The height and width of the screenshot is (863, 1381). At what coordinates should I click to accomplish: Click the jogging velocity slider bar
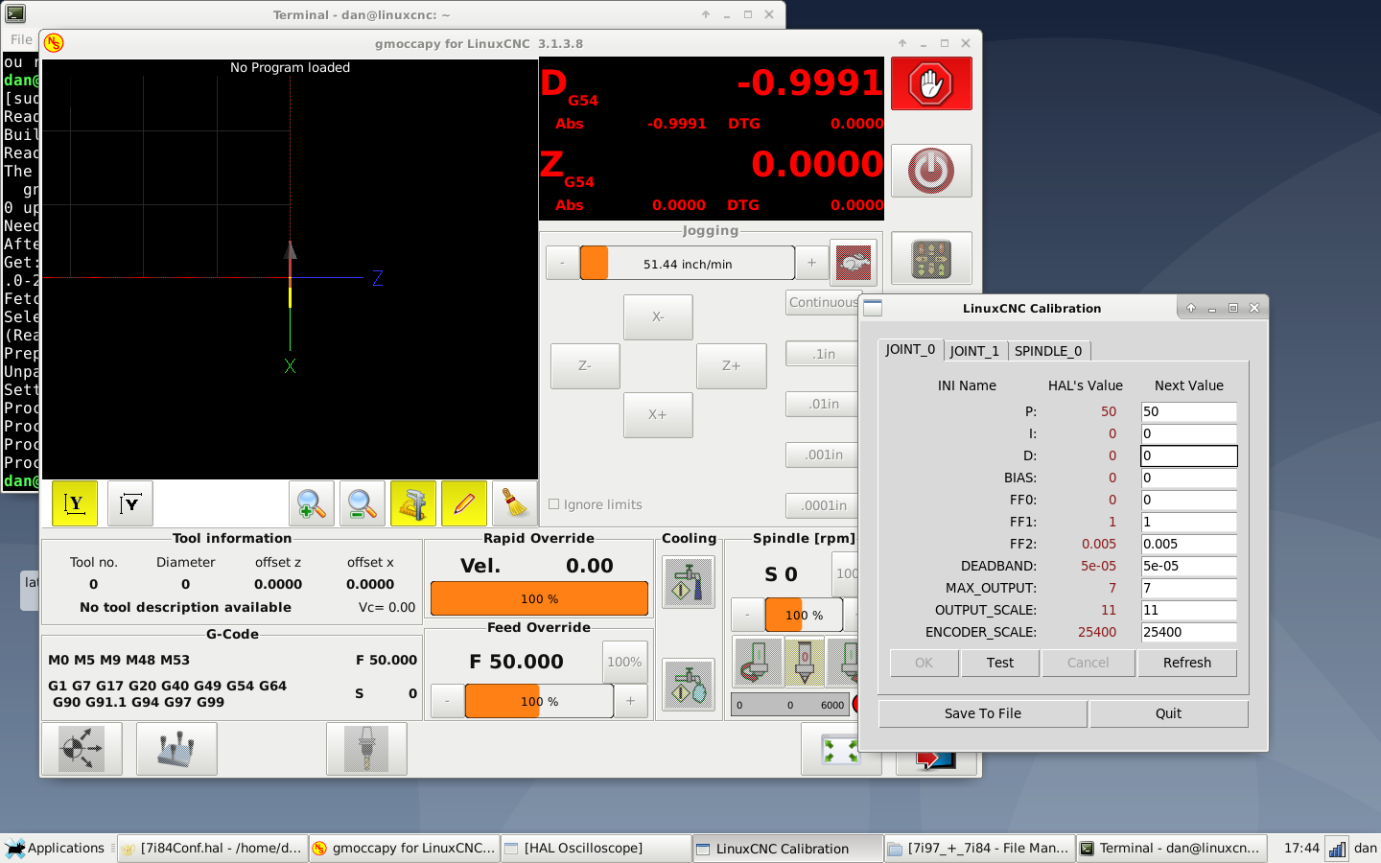click(688, 263)
